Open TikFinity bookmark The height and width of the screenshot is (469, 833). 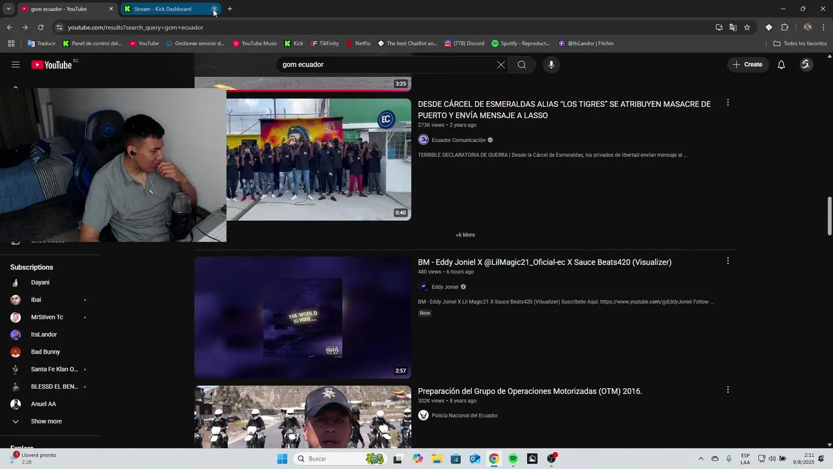[325, 44]
